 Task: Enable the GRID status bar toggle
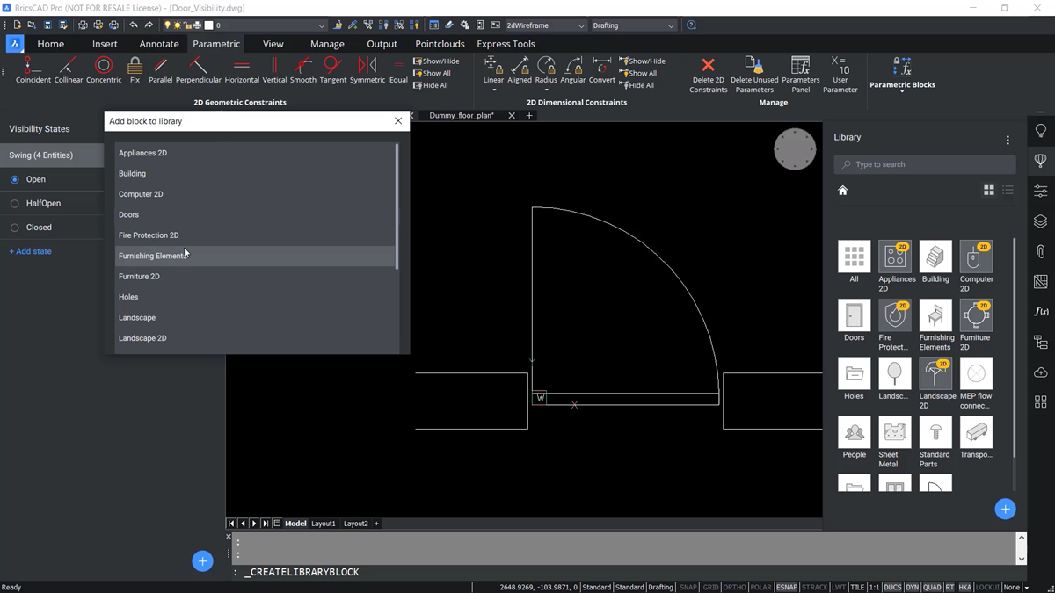709,587
